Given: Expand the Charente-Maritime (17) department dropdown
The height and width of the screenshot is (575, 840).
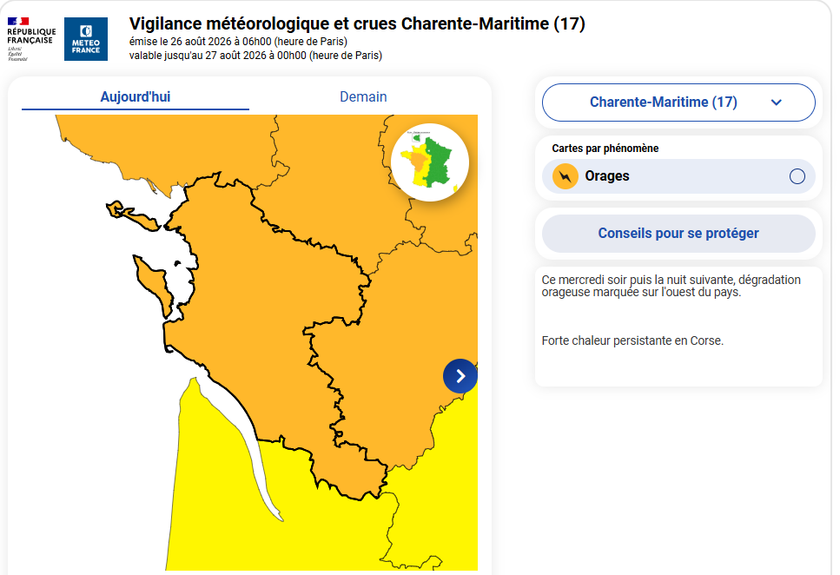Looking at the screenshot, I should tap(678, 102).
